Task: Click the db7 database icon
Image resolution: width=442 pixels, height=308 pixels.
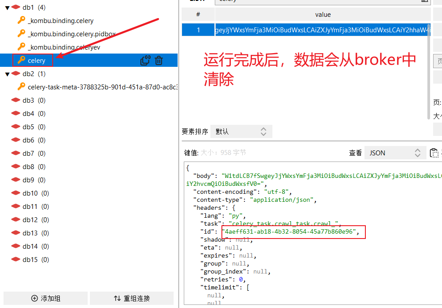Action: 16,153
